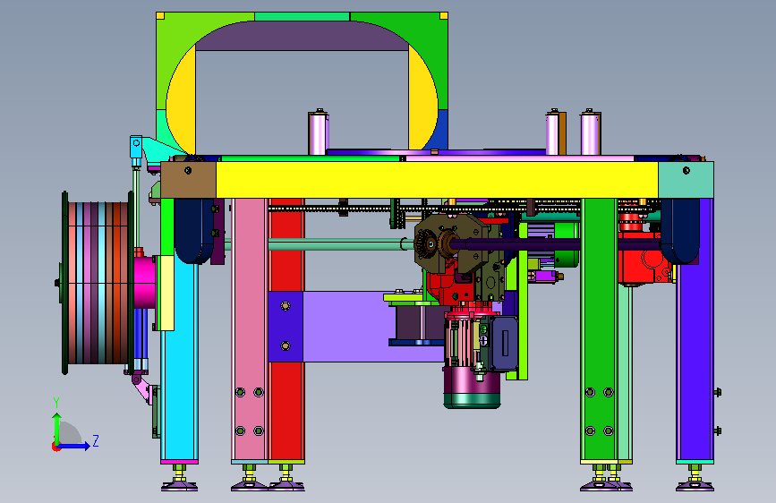Image resolution: width=776 pixels, height=503 pixels.
Task: Click the blue Z axis arrow of the triad
Action: [x=75, y=446]
